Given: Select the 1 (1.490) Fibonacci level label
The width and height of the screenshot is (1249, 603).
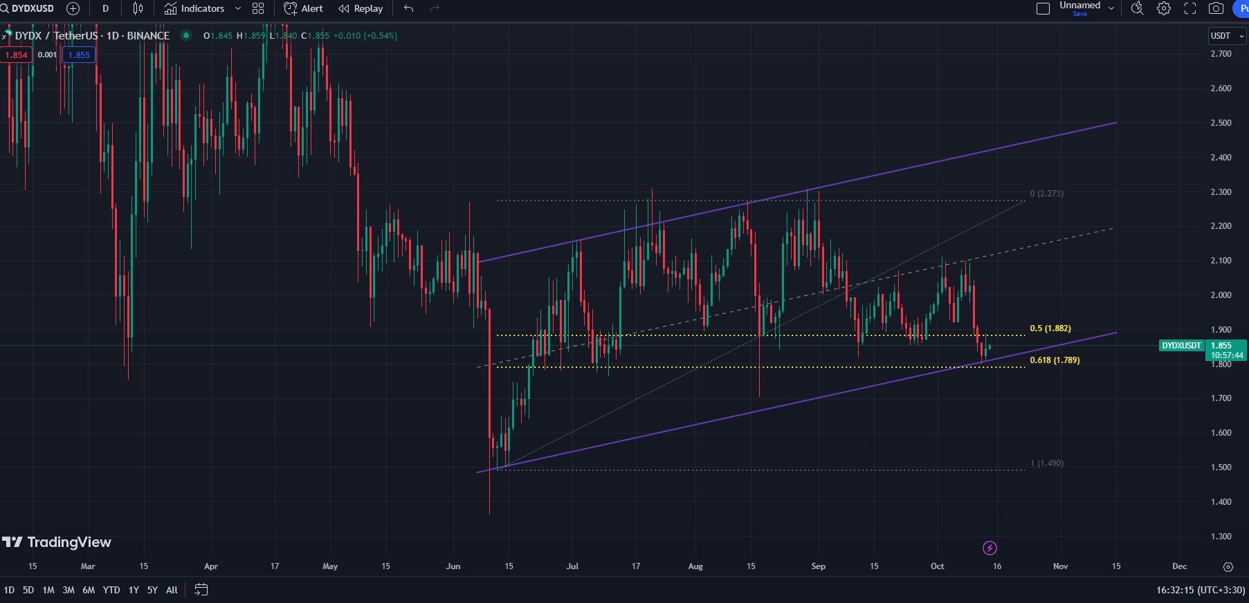Looking at the screenshot, I should pos(1046,463).
